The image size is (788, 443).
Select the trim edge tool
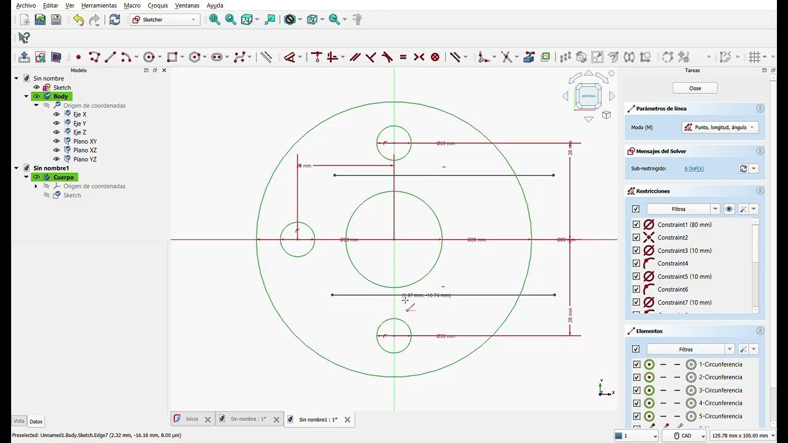(507, 57)
